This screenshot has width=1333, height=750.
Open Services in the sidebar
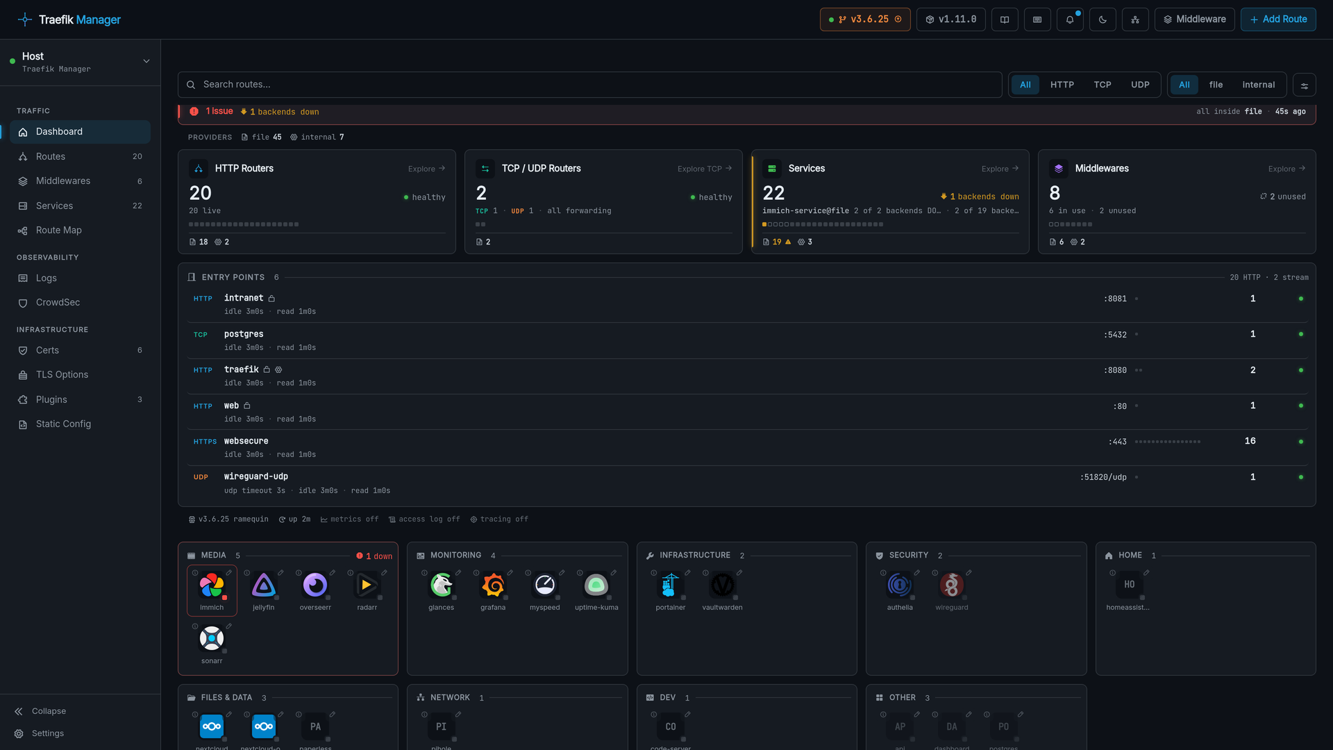(80, 206)
